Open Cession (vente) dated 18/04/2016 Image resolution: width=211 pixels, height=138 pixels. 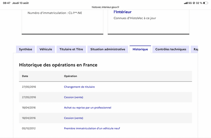[74, 118]
